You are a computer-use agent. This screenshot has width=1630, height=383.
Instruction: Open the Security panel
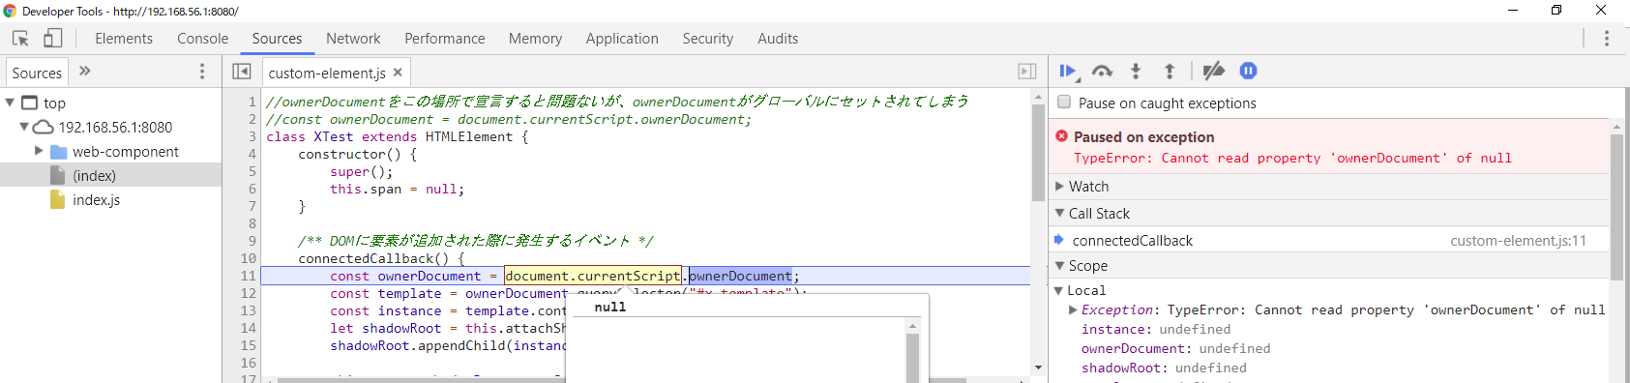[708, 39]
